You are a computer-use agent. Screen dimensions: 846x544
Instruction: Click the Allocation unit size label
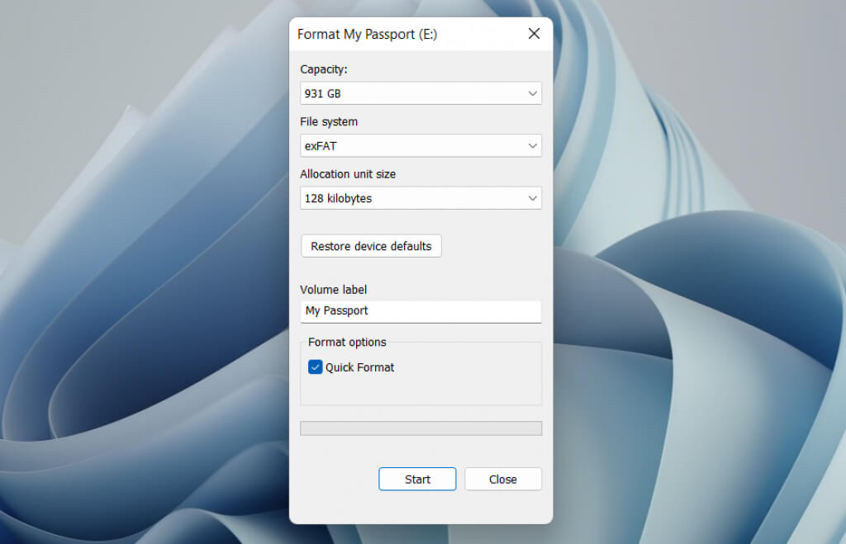(348, 173)
